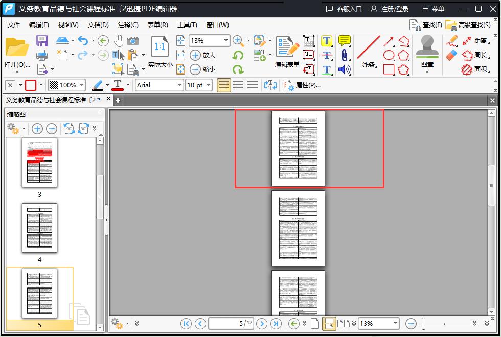
Task: Select the eraser tool icon
Action: (451, 55)
